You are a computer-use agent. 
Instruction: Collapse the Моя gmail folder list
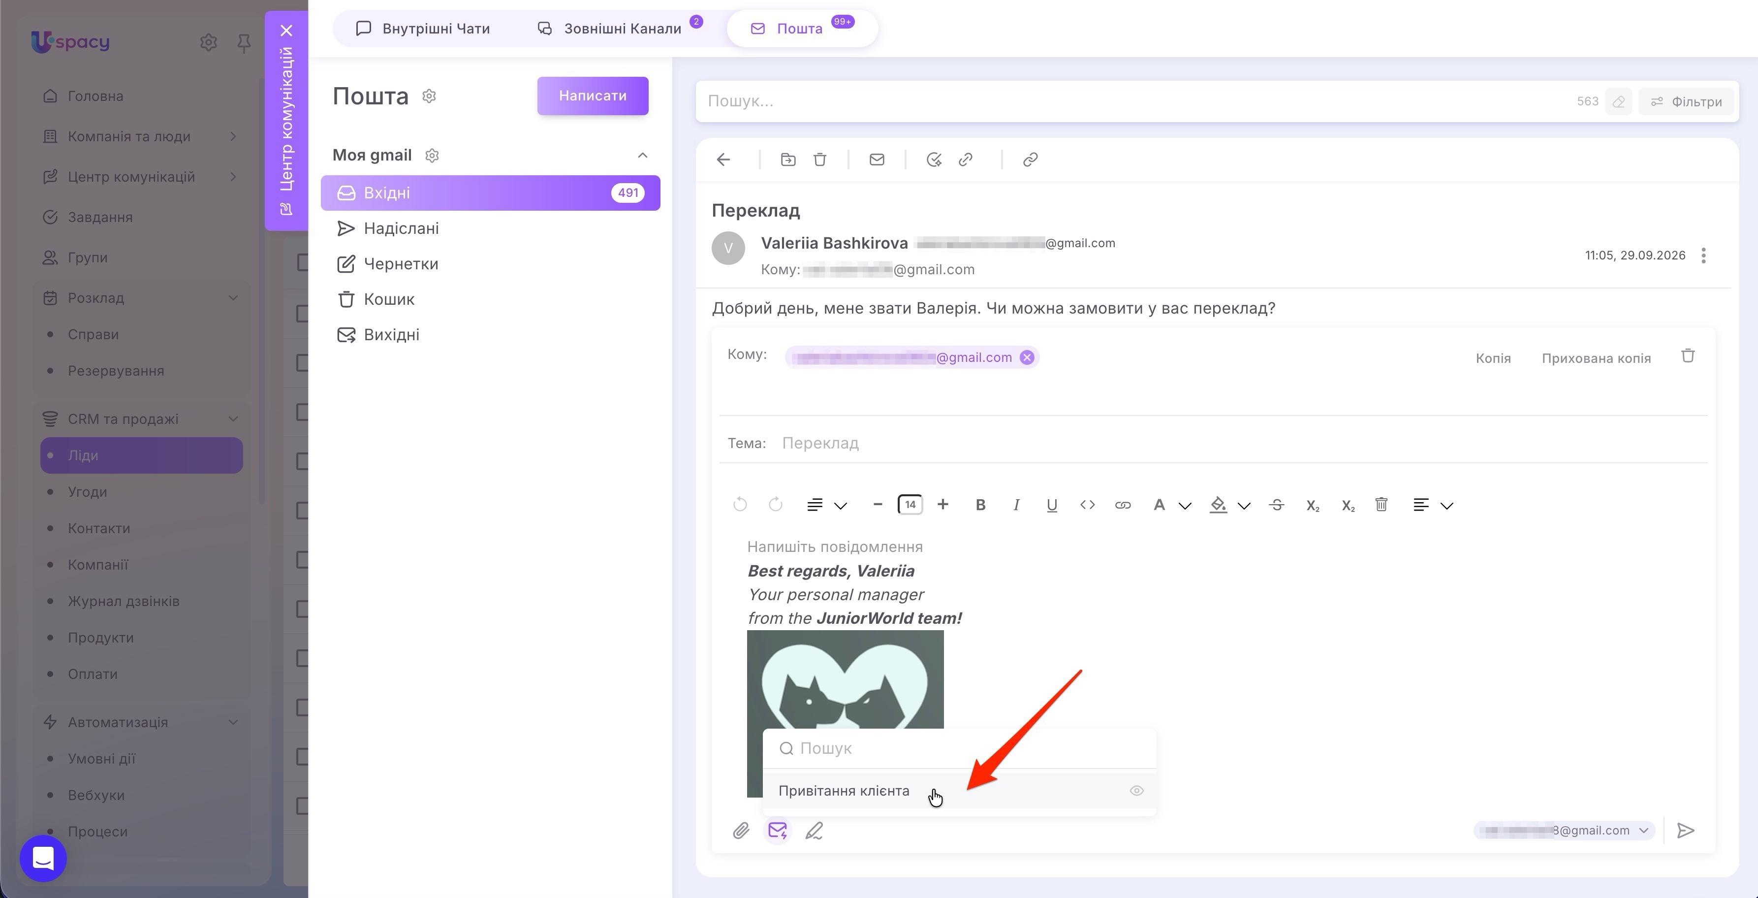point(642,156)
